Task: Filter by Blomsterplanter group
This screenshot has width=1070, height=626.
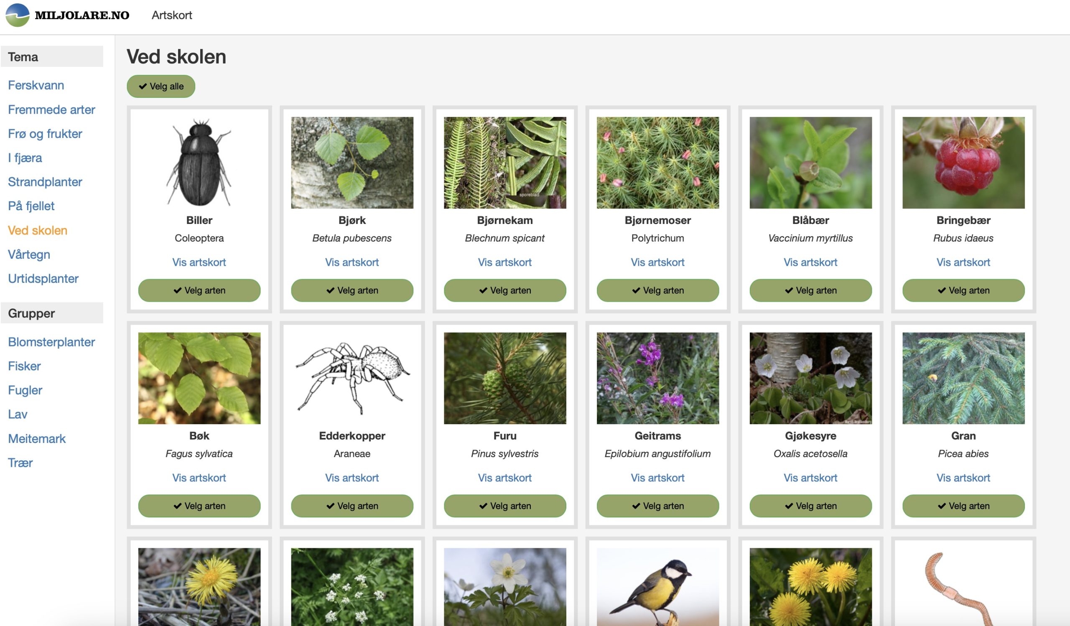Action: click(x=51, y=342)
